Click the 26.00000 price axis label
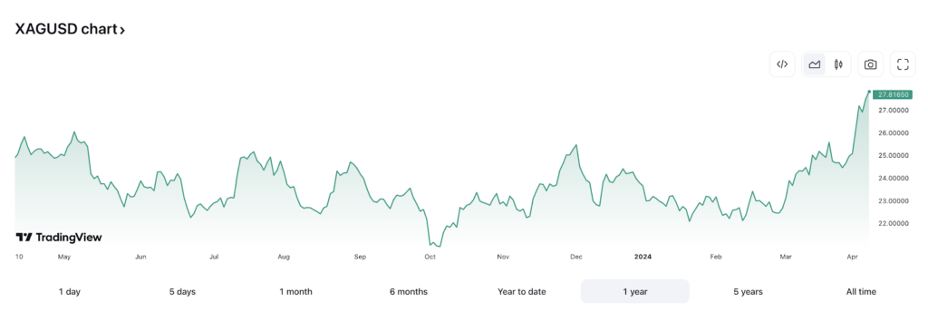This screenshot has height=331, width=928. pyautogui.click(x=894, y=132)
